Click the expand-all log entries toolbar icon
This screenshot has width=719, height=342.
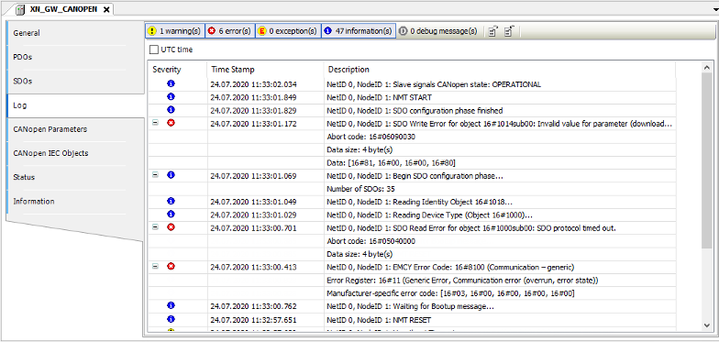[x=492, y=31]
